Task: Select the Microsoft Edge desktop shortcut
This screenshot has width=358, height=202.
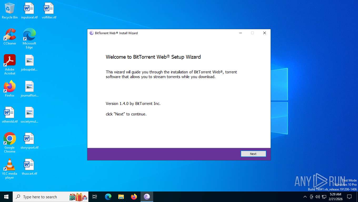Action: point(29,39)
